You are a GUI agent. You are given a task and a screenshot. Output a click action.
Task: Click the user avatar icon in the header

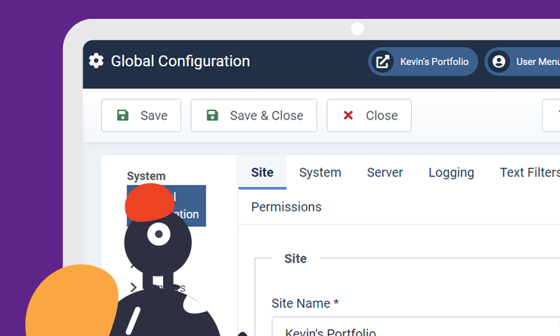(x=498, y=62)
